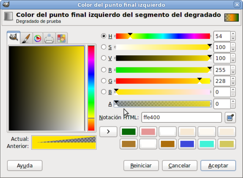243x178 pixels.
Task: Click the Aceptar button
Action: click(218, 165)
